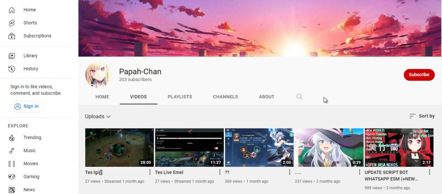Viewport: 442px width, 194px height.
Task: Open the Gaming icon in Explore
Action: pyautogui.click(x=12, y=177)
